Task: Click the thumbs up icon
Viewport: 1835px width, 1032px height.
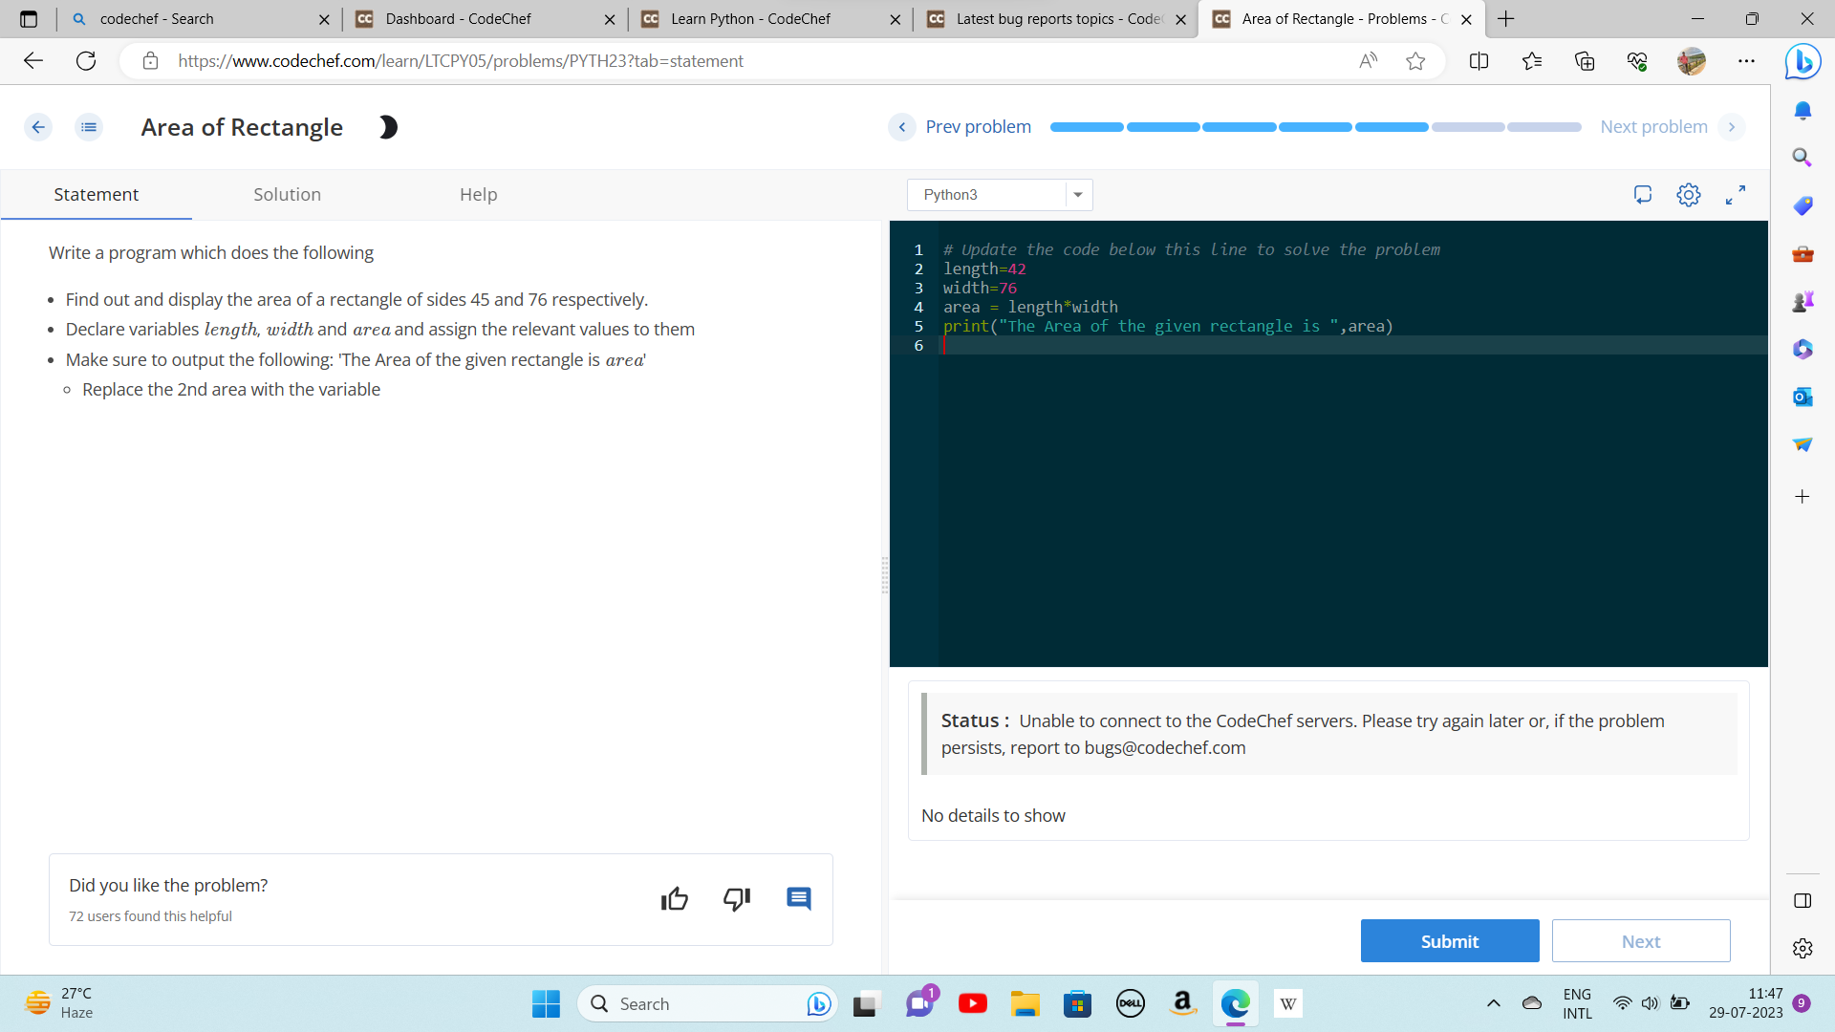Action: (674, 899)
